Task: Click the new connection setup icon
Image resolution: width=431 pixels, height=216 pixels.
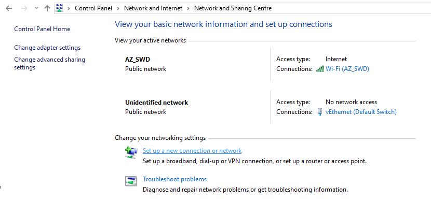Action: pyautogui.click(x=131, y=152)
